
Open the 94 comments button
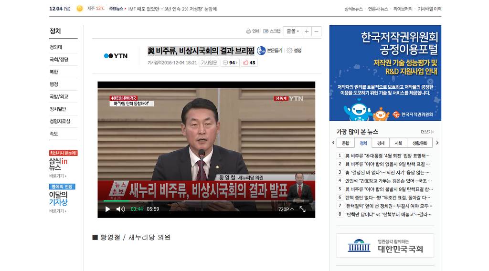[x=230, y=63]
